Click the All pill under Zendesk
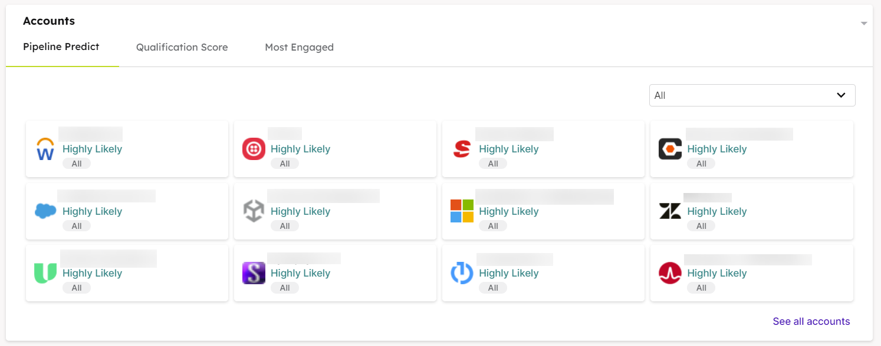Screen dimensions: 881x346 [x=701, y=225]
